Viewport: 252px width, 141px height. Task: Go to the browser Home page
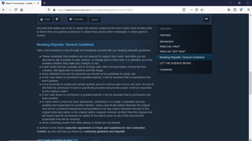[22, 10]
